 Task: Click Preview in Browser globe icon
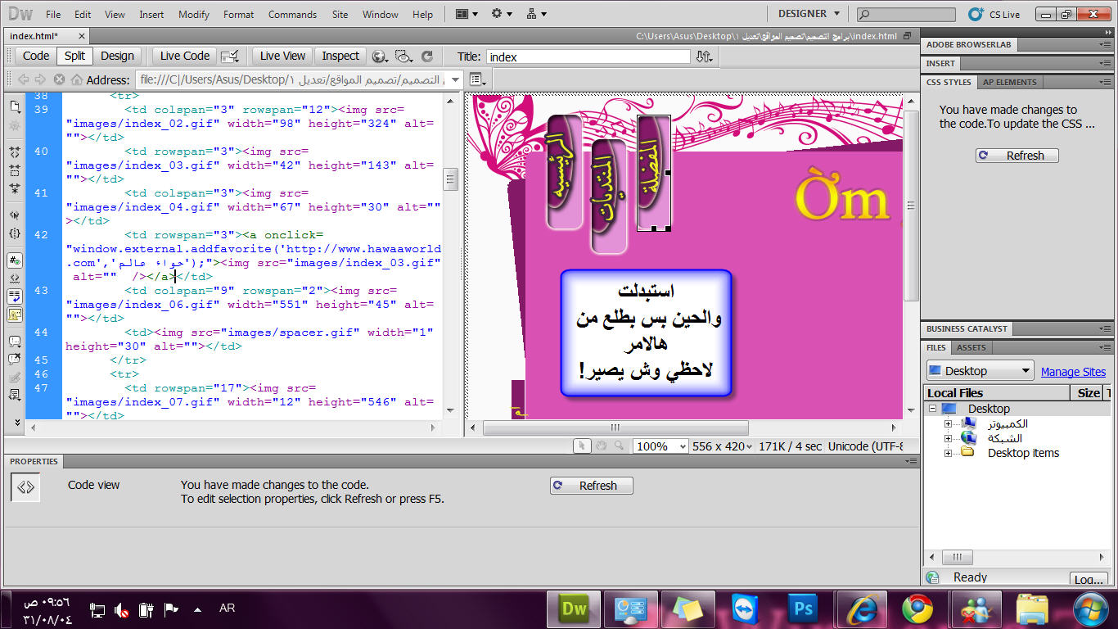(379, 57)
